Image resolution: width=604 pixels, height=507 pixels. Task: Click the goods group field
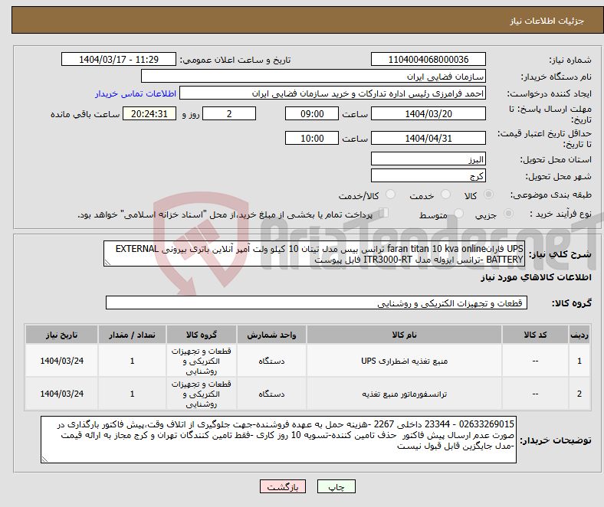click(x=317, y=303)
